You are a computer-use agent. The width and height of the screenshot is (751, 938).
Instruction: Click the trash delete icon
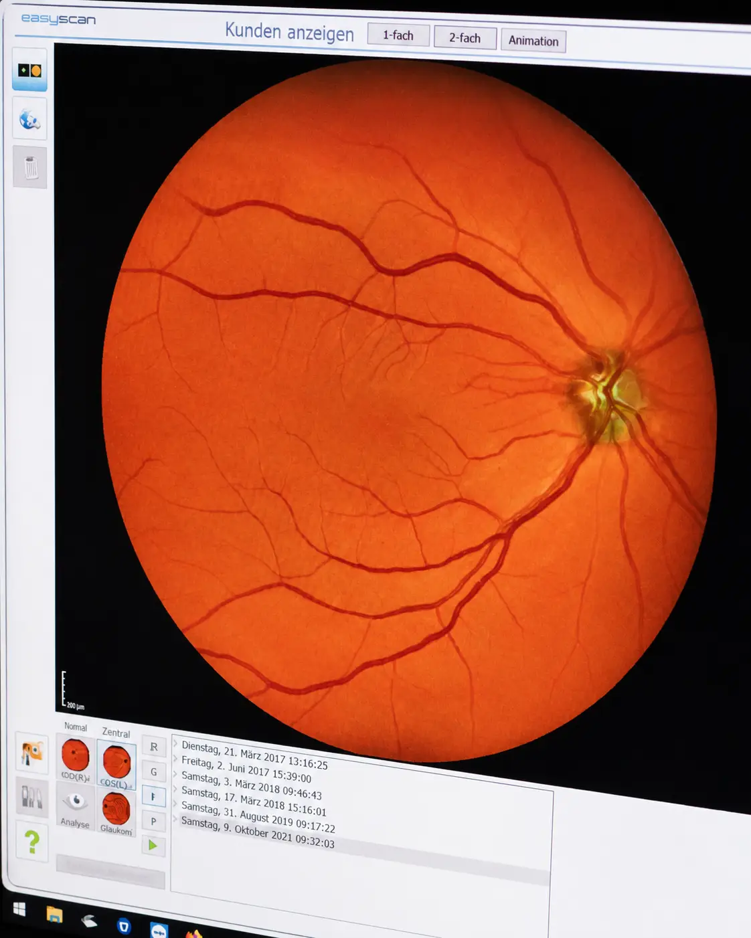[x=30, y=167]
